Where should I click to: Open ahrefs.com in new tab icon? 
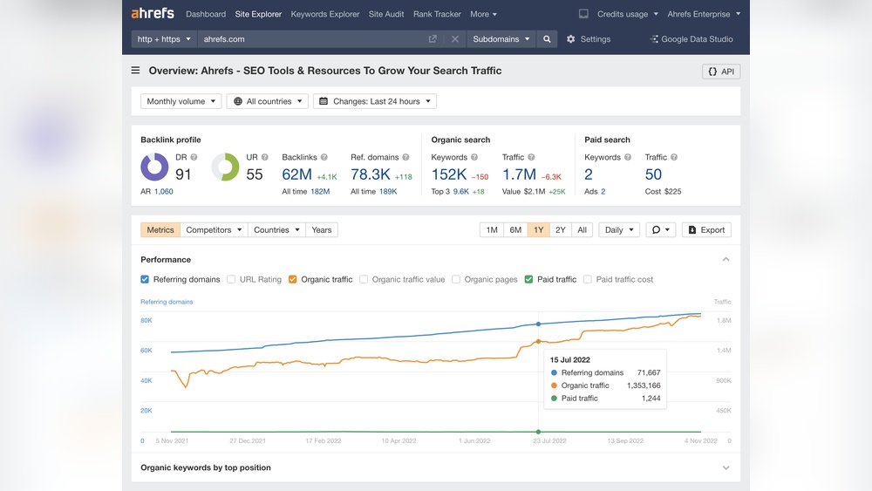tap(433, 39)
